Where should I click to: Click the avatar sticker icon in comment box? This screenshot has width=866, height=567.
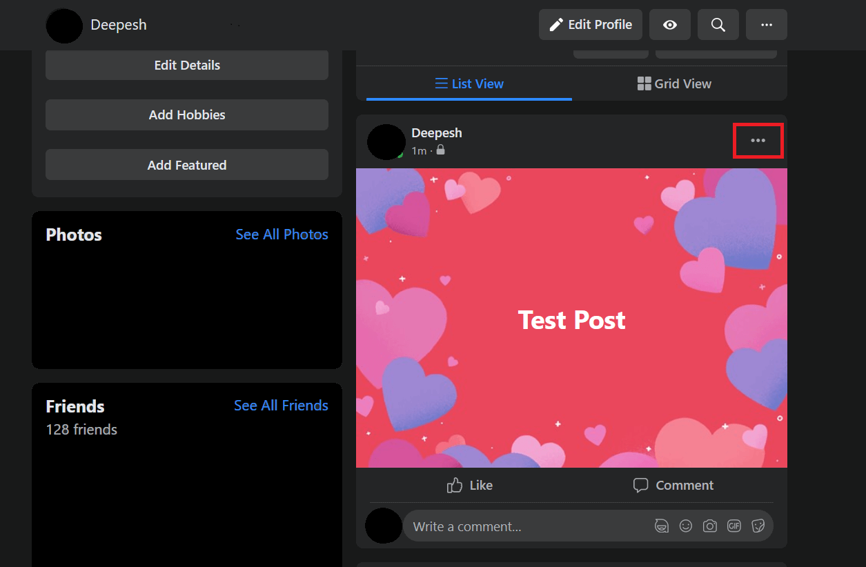click(x=661, y=526)
